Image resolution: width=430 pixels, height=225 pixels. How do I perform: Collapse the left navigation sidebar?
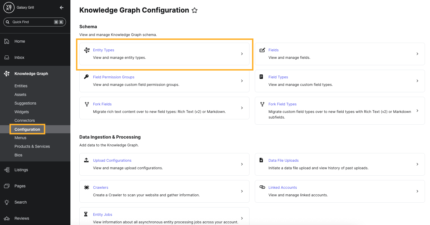pyautogui.click(x=61, y=8)
